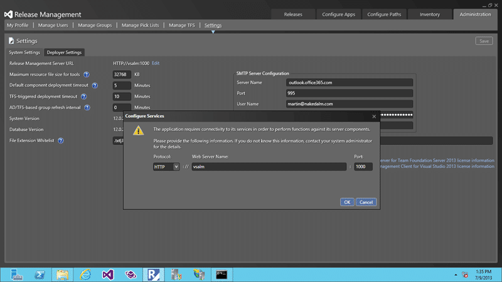
Task: Launch PowerShell from the taskbar
Action: click(x=40, y=274)
